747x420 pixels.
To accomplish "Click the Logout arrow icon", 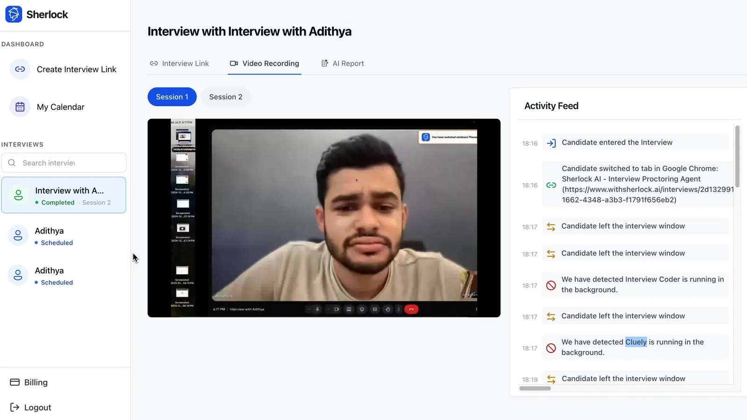I will (x=15, y=407).
